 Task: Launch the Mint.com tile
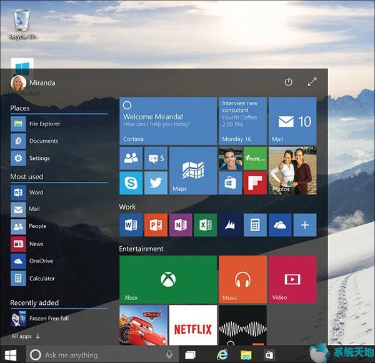(255, 158)
